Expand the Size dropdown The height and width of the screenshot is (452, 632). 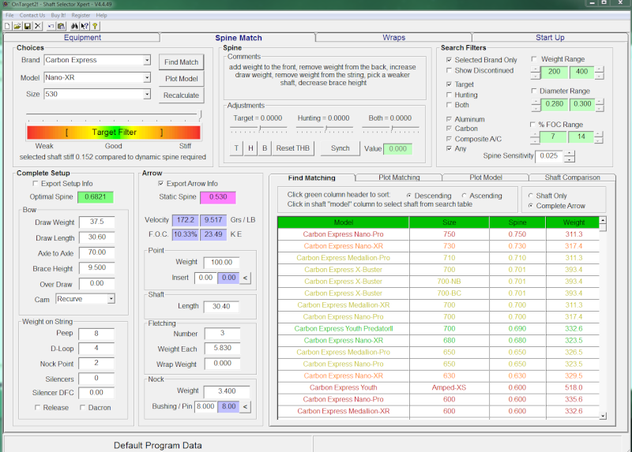147,94
